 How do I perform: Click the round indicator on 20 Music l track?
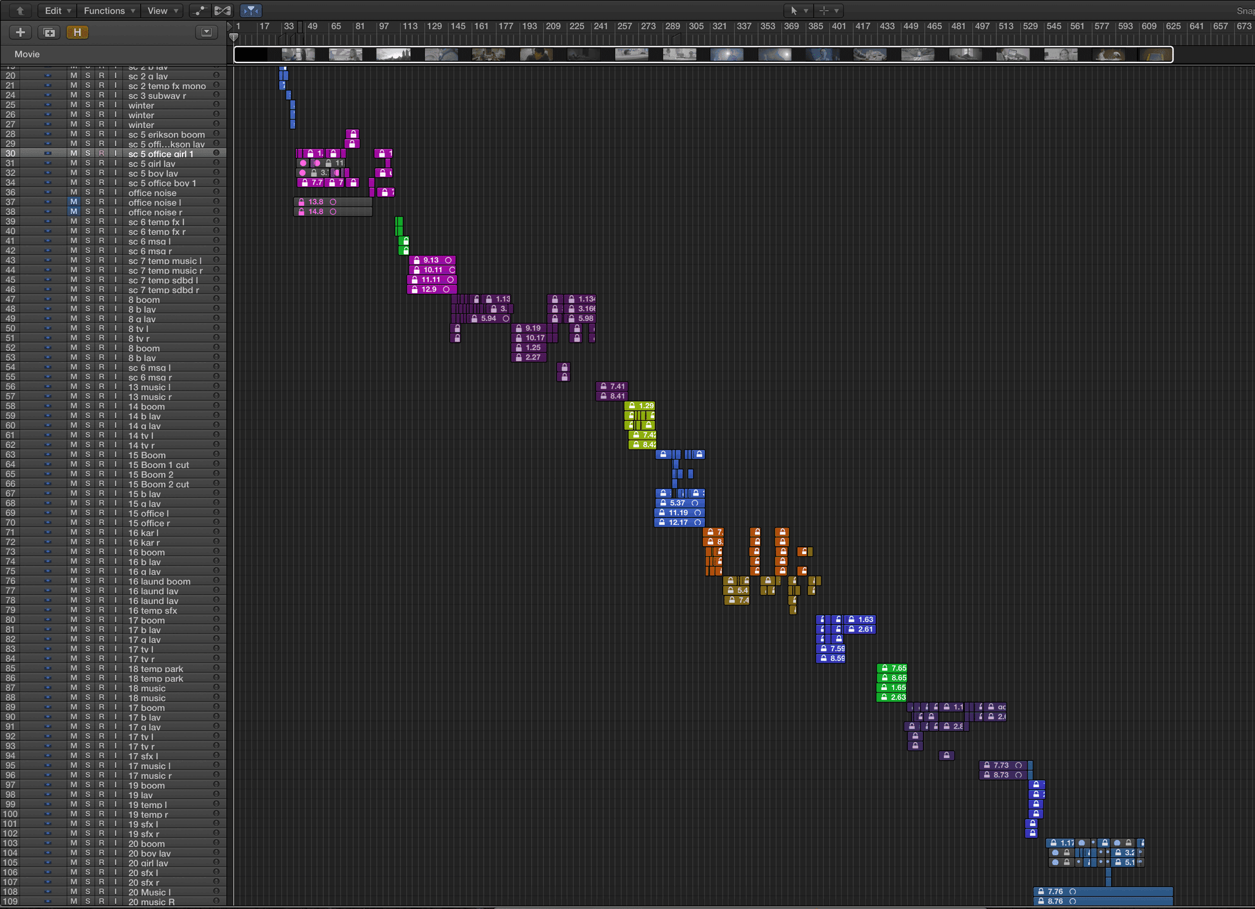[x=216, y=892]
